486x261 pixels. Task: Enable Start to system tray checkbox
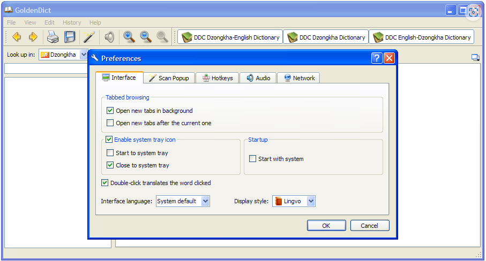tap(110, 153)
